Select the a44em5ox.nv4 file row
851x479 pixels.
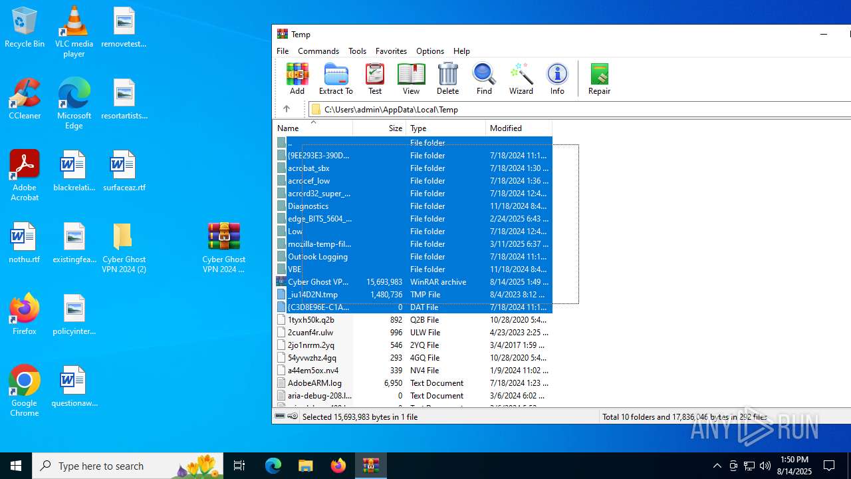413,371
